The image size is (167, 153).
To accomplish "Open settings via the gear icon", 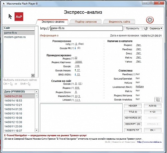I will [150, 20].
